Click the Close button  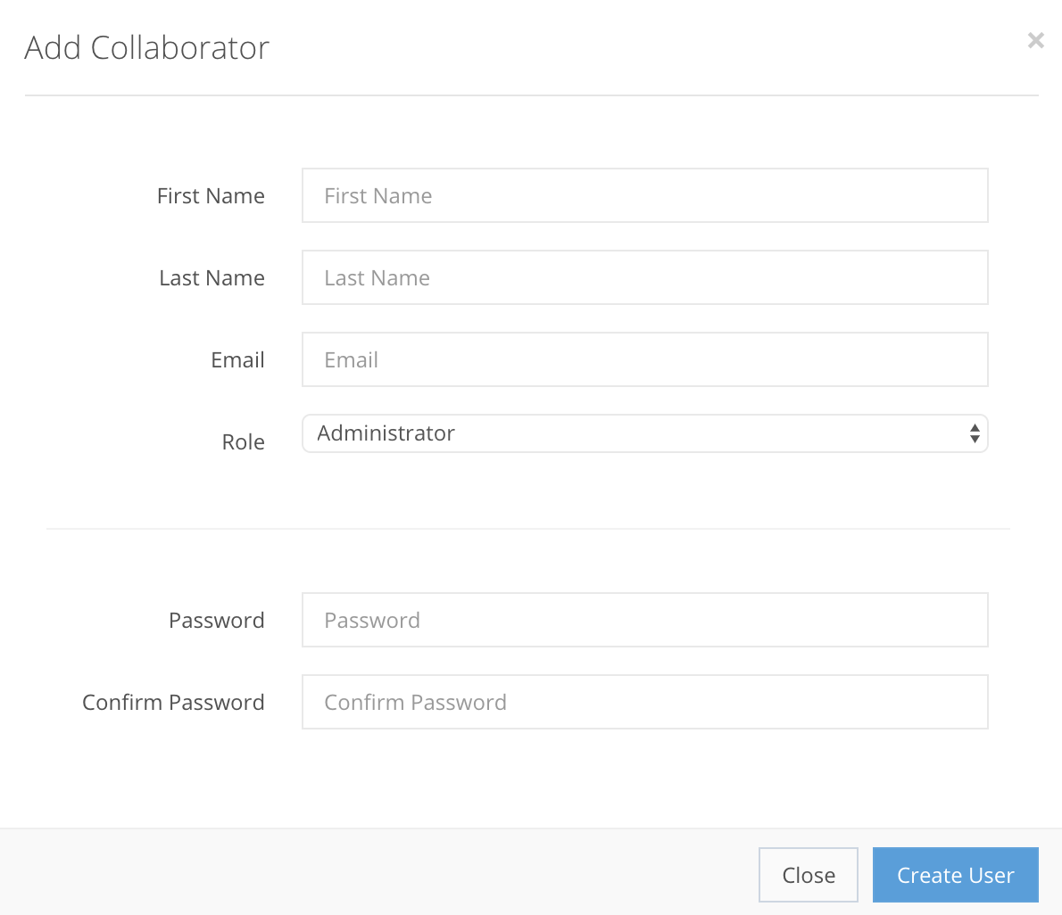coord(808,875)
